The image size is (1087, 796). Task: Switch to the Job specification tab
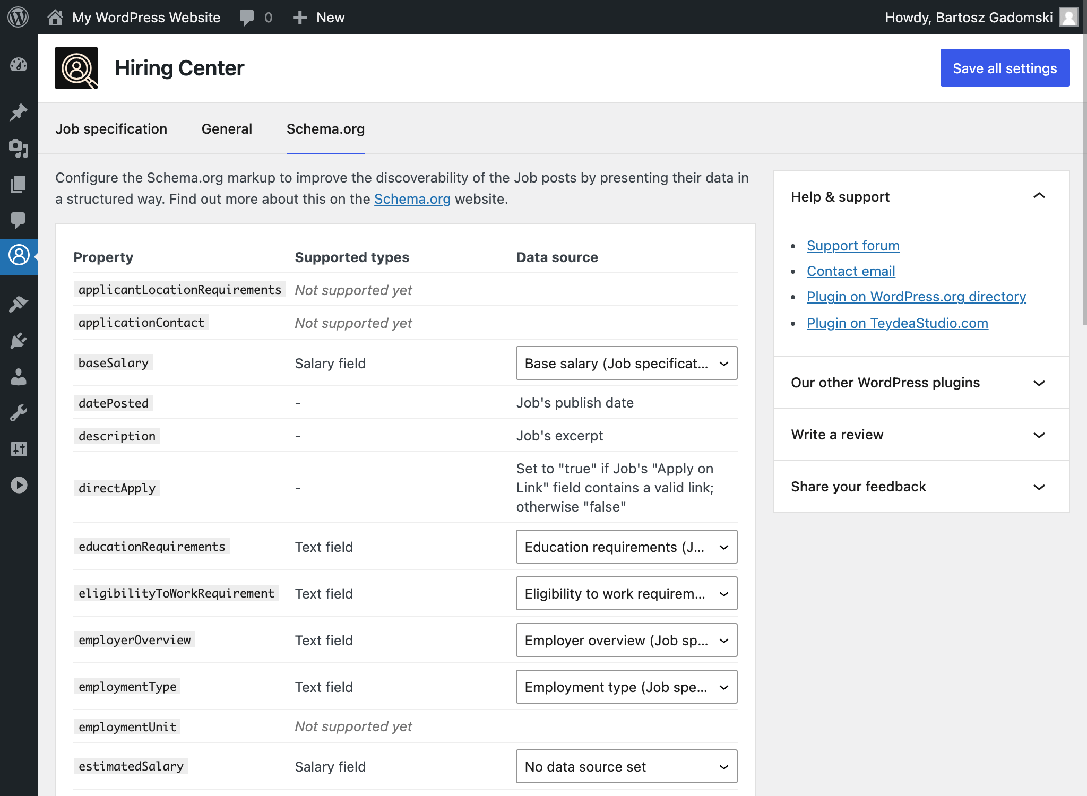pyautogui.click(x=110, y=129)
